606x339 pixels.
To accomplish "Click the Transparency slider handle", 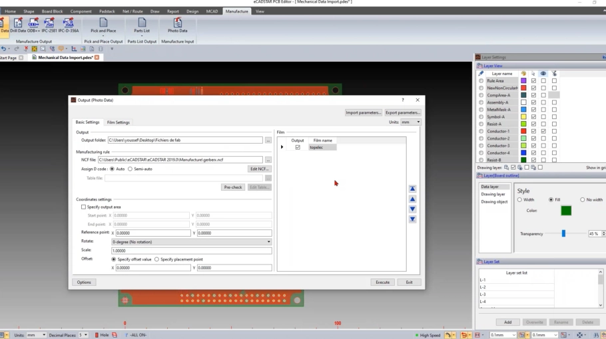I will pyautogui.click(x=563, y=233).
